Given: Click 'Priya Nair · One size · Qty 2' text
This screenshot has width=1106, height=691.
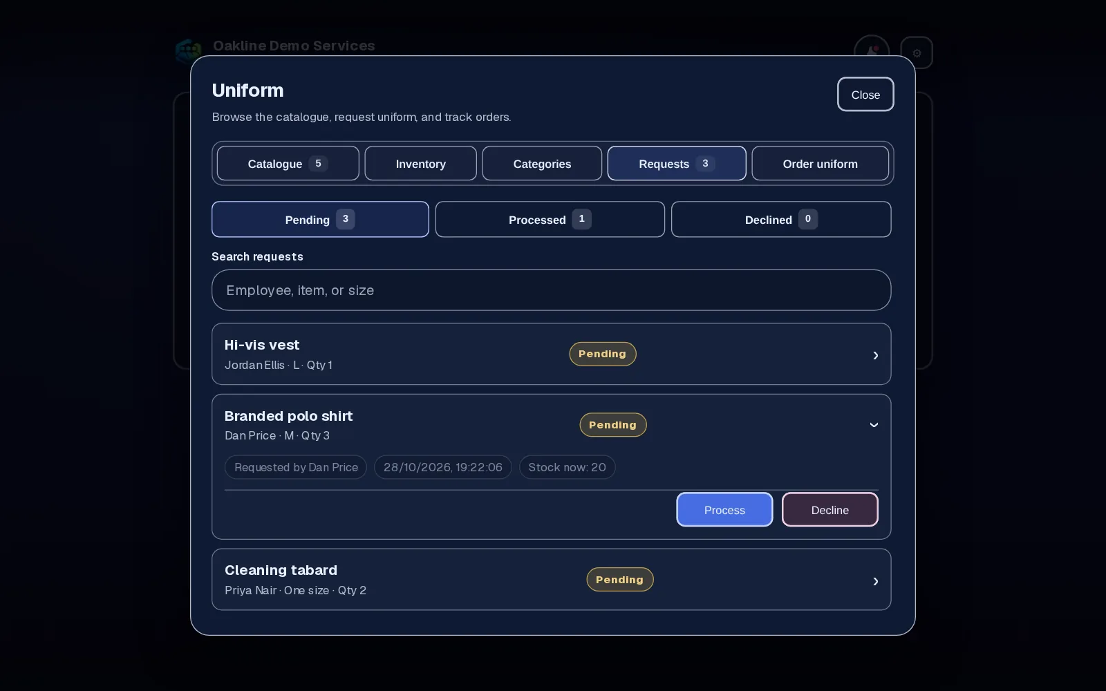Looking at the screenshot, I should point(295,590).
